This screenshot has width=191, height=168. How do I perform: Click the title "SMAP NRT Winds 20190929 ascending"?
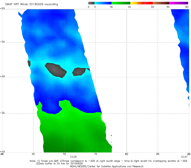[31, 4]
